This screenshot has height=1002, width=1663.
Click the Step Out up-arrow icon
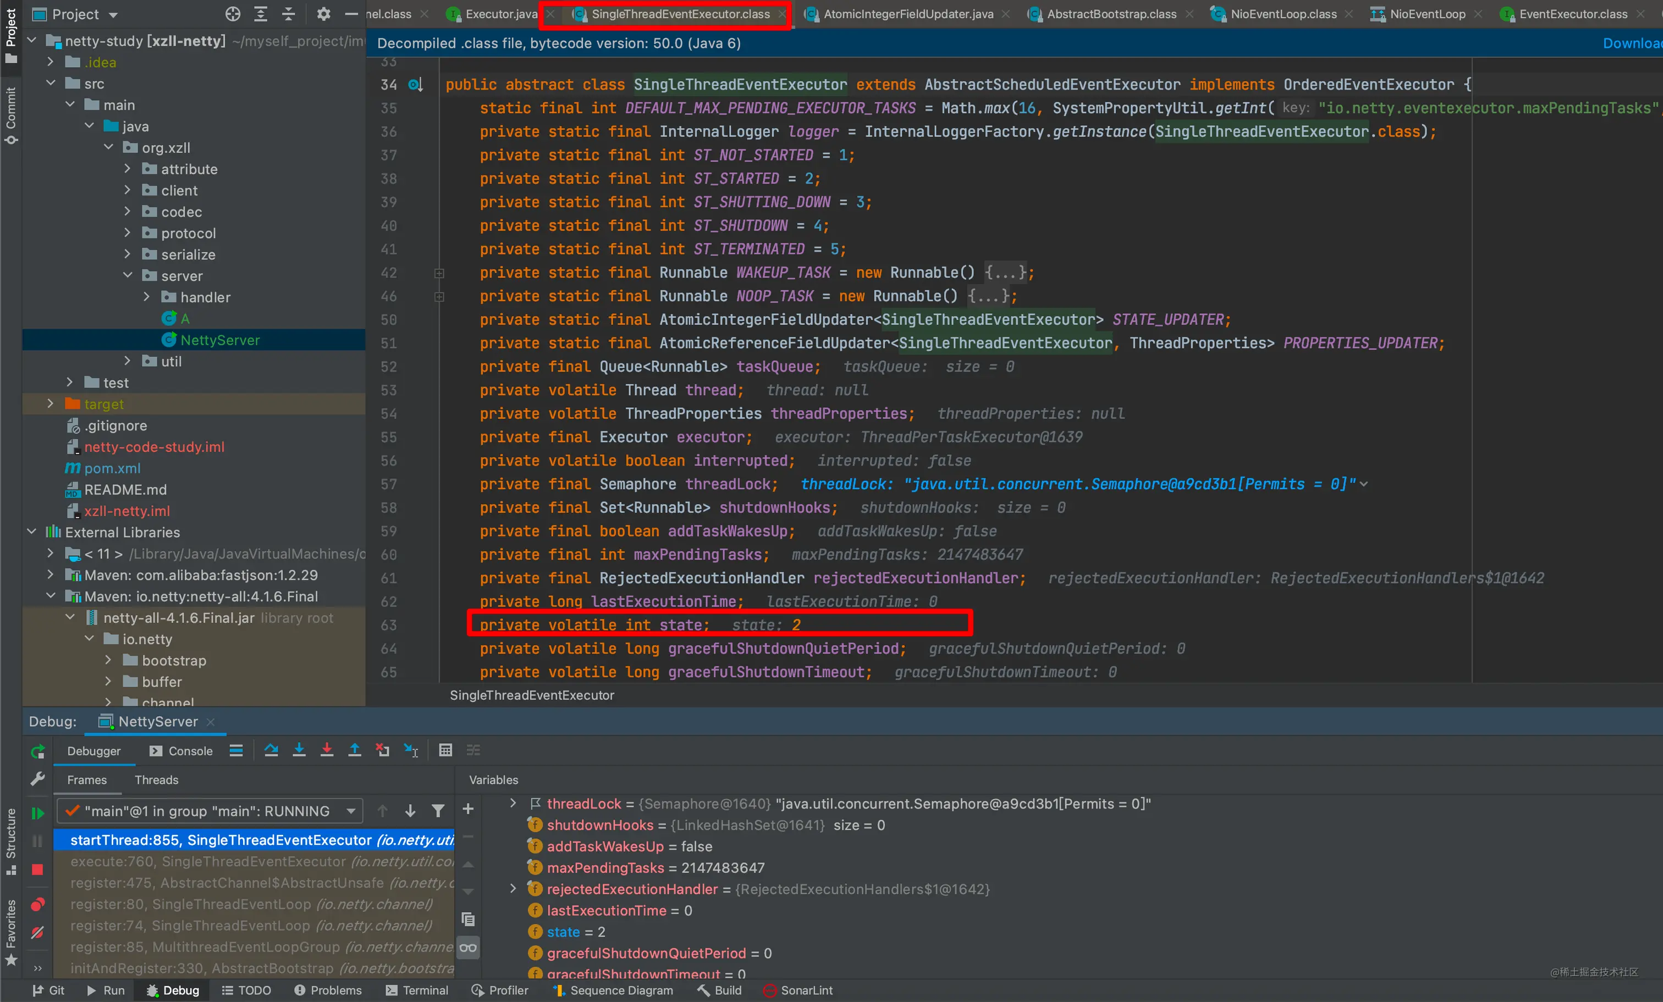tap(354, 750)
